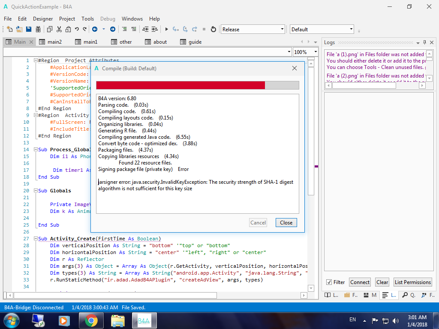
Task: Click the List Permissions button
Action: pyautogui.click(x=412, y=282)
